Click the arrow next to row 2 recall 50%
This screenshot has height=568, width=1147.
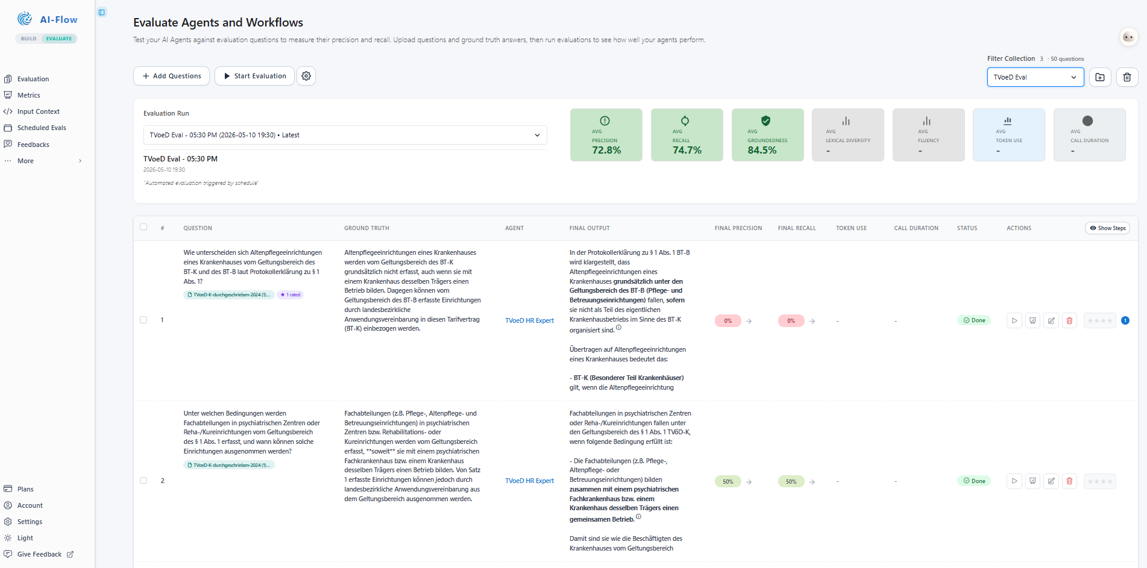click(812, 482)
